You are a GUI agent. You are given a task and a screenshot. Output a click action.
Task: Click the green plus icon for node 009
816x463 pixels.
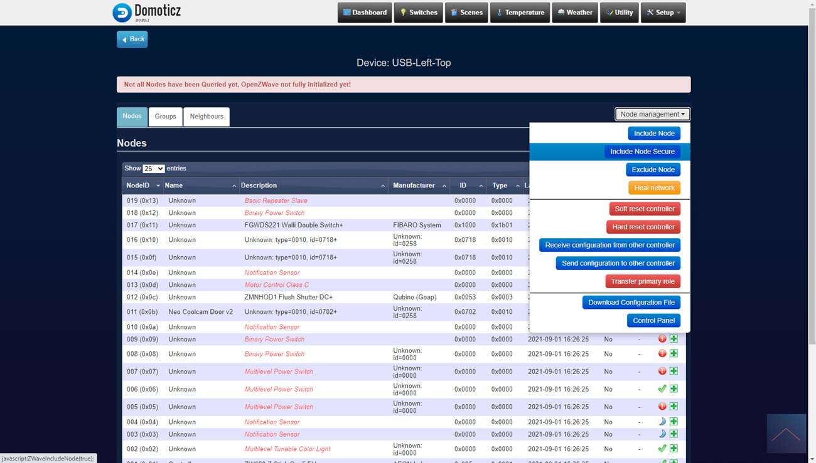[674, 339]
